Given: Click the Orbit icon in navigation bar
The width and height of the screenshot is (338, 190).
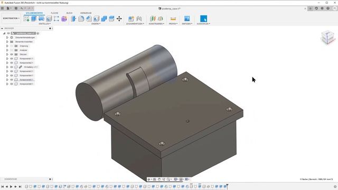Looking at the screenshot, I should (x=149, y=179).
